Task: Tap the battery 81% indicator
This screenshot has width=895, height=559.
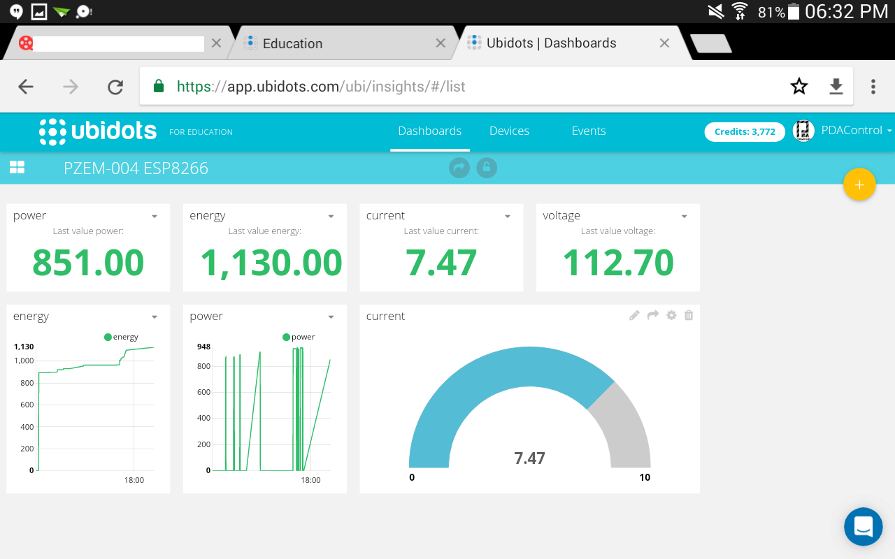Action: 778,12
